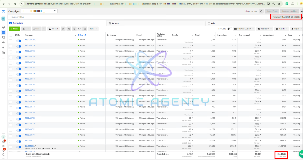Open the MXDIABET58 campaign link

tap(30, 51)
